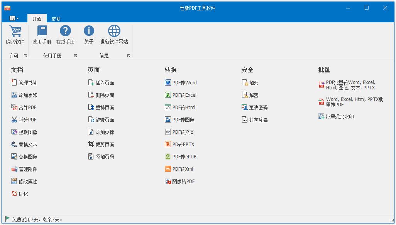
Task: Visit the 世新软件网站 website link
Action: pyautogui.click(x=115, y=35)
